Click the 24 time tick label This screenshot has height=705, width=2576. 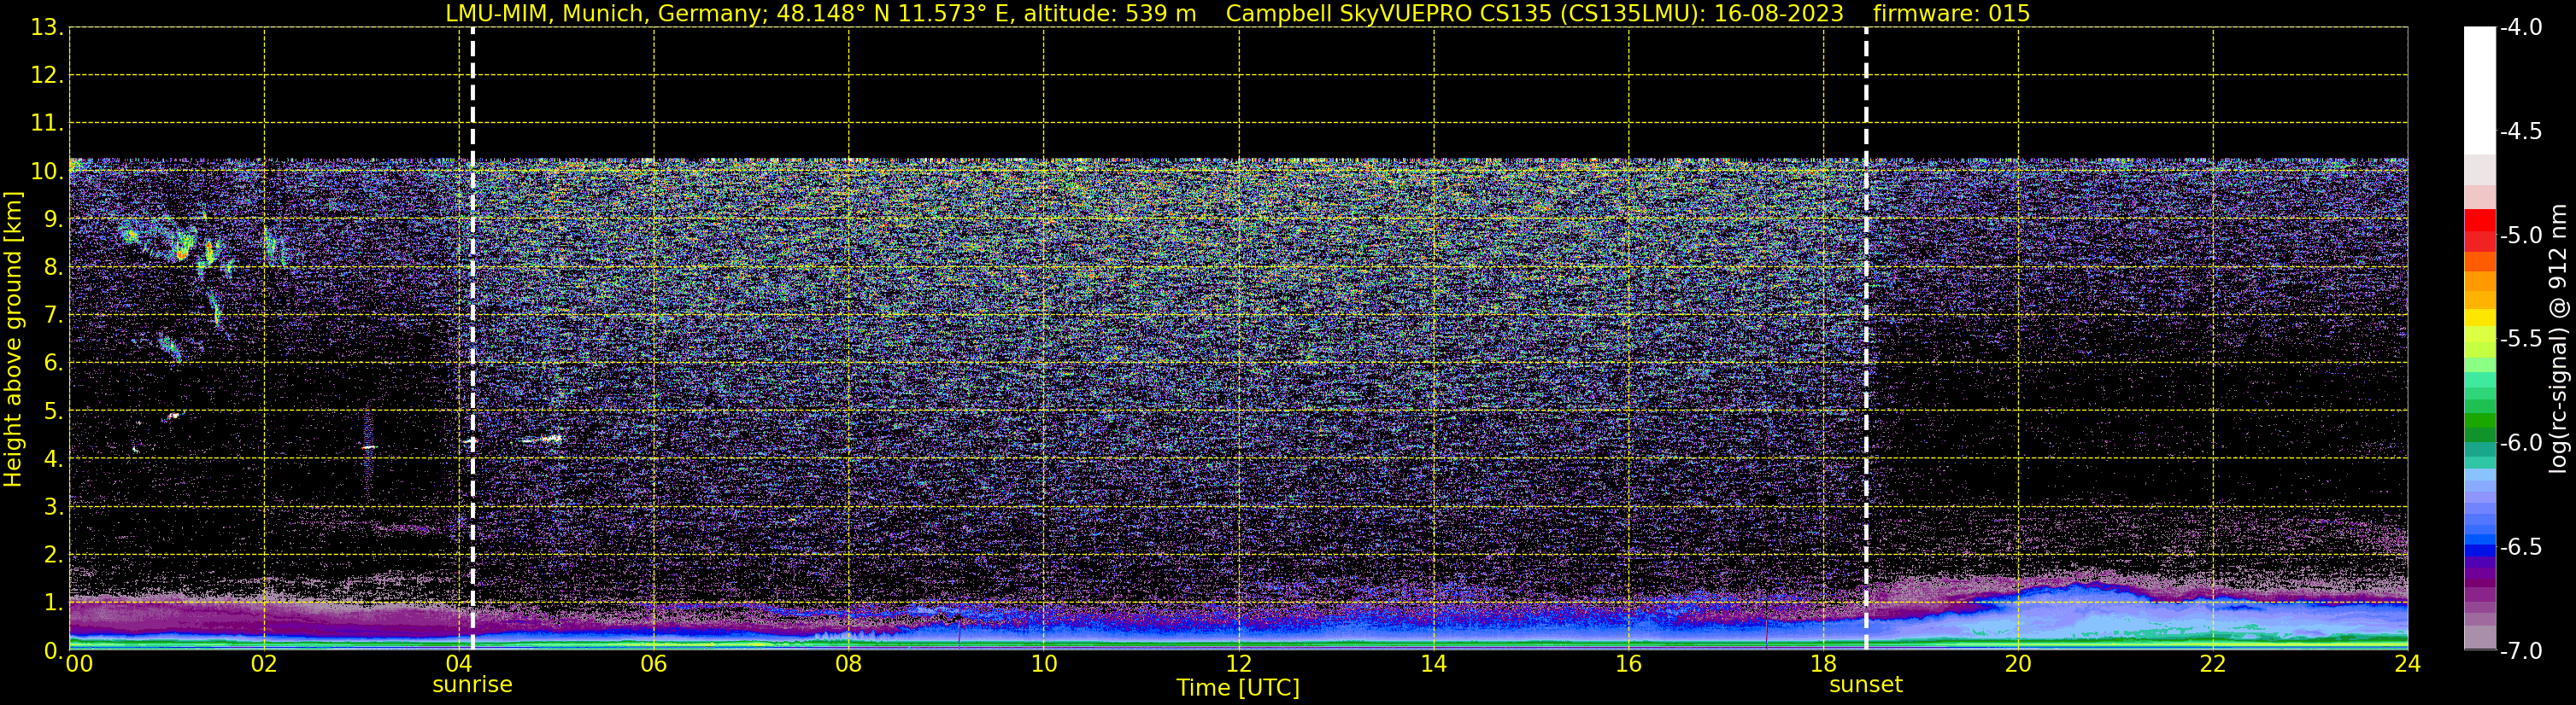pyautogui.click(x=2408, y=664)
